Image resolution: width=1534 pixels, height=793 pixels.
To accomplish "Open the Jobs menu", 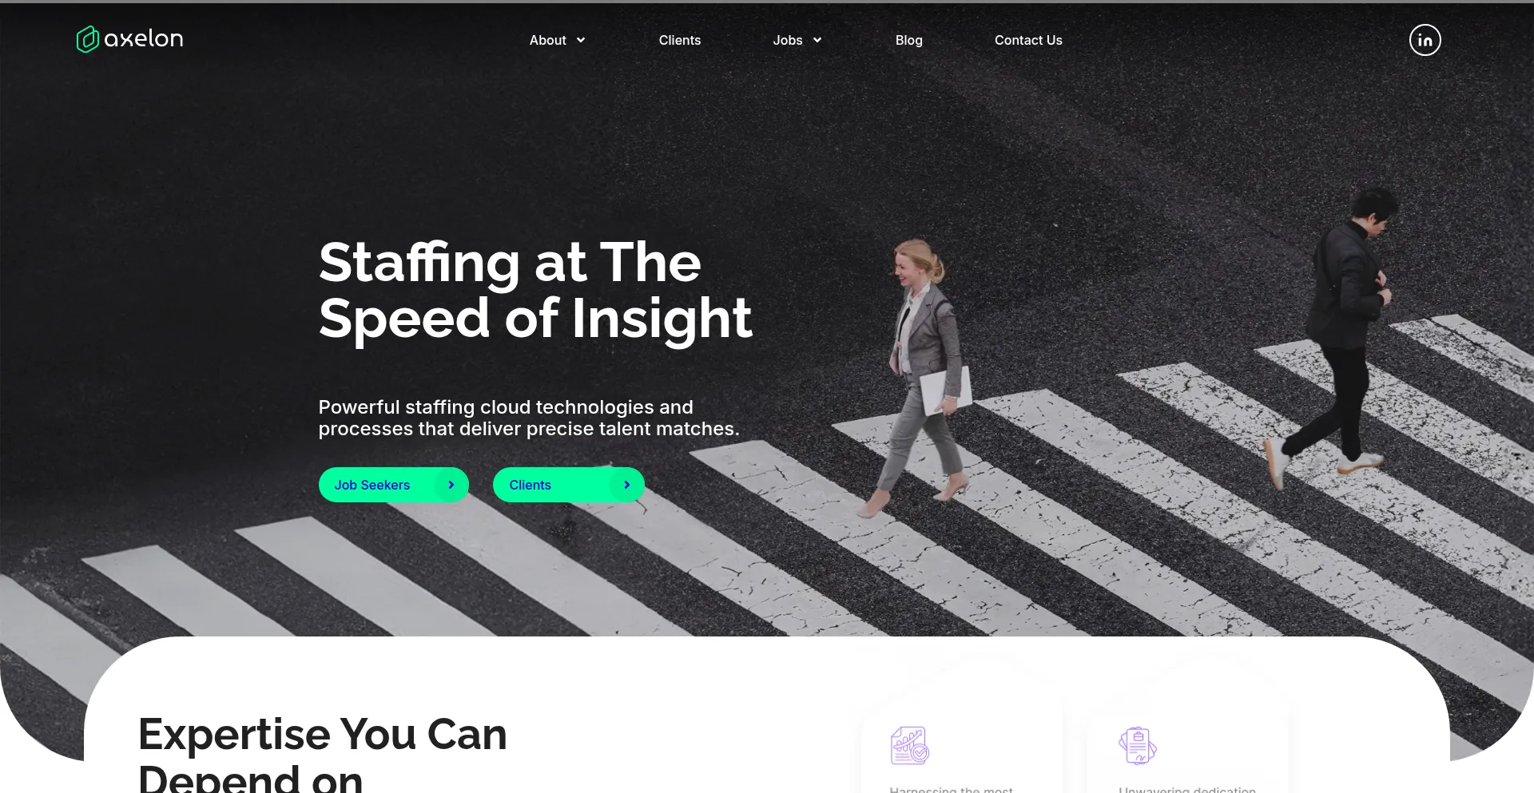I will tap(788, 40).
